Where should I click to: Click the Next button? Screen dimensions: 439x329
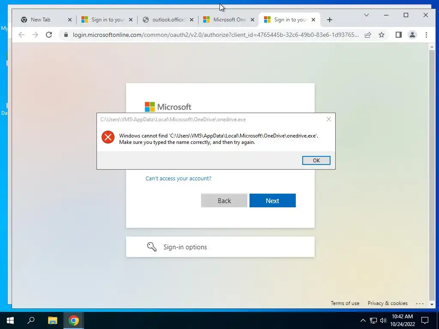pyautogui.click(x=272, y=200)
